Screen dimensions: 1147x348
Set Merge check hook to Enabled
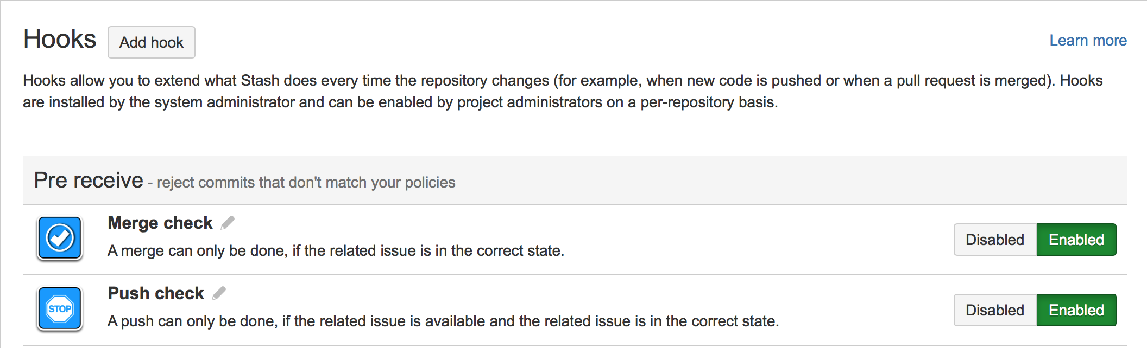[1076, 240]
